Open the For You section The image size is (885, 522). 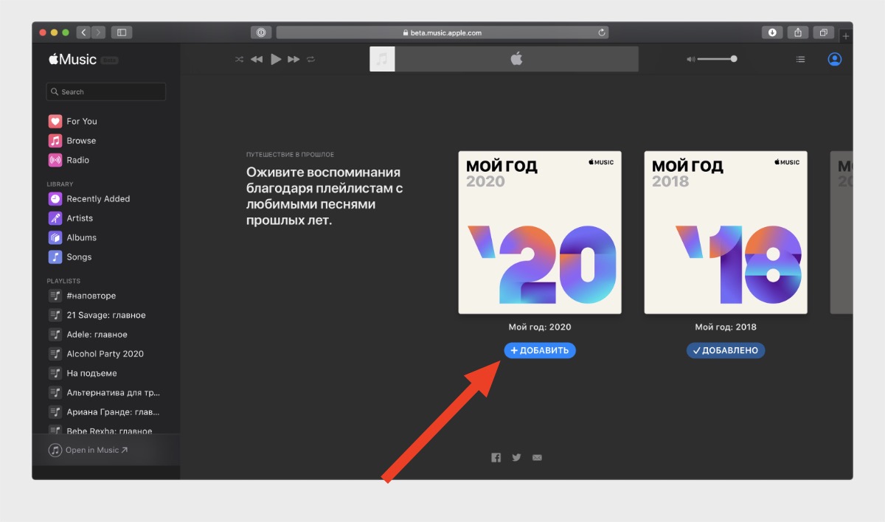coord(81,122)
